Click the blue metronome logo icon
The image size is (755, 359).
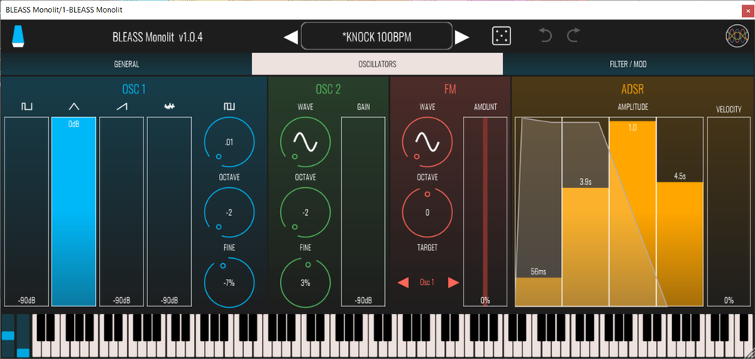tap(20, 36)
